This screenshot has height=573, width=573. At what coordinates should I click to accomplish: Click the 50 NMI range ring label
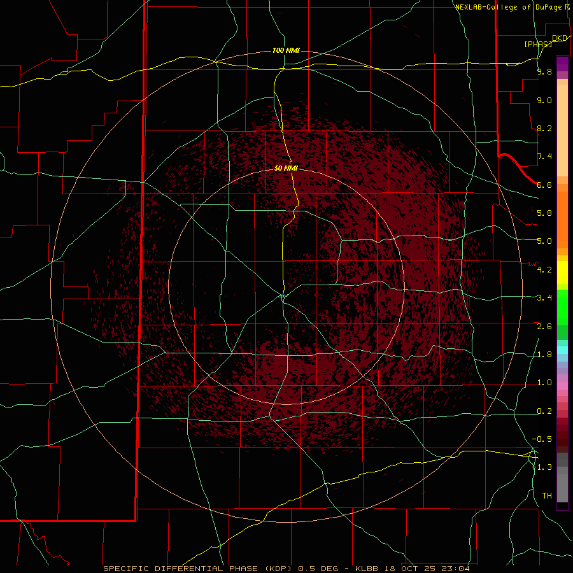pyautogui.click(x=286, y=168)
